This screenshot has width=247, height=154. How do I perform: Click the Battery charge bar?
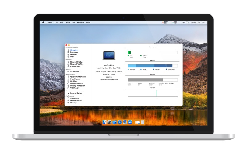click(153, 80)
